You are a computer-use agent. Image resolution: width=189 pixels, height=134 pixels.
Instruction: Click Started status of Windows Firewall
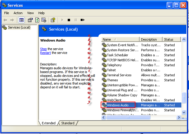[x=169, y=110]
